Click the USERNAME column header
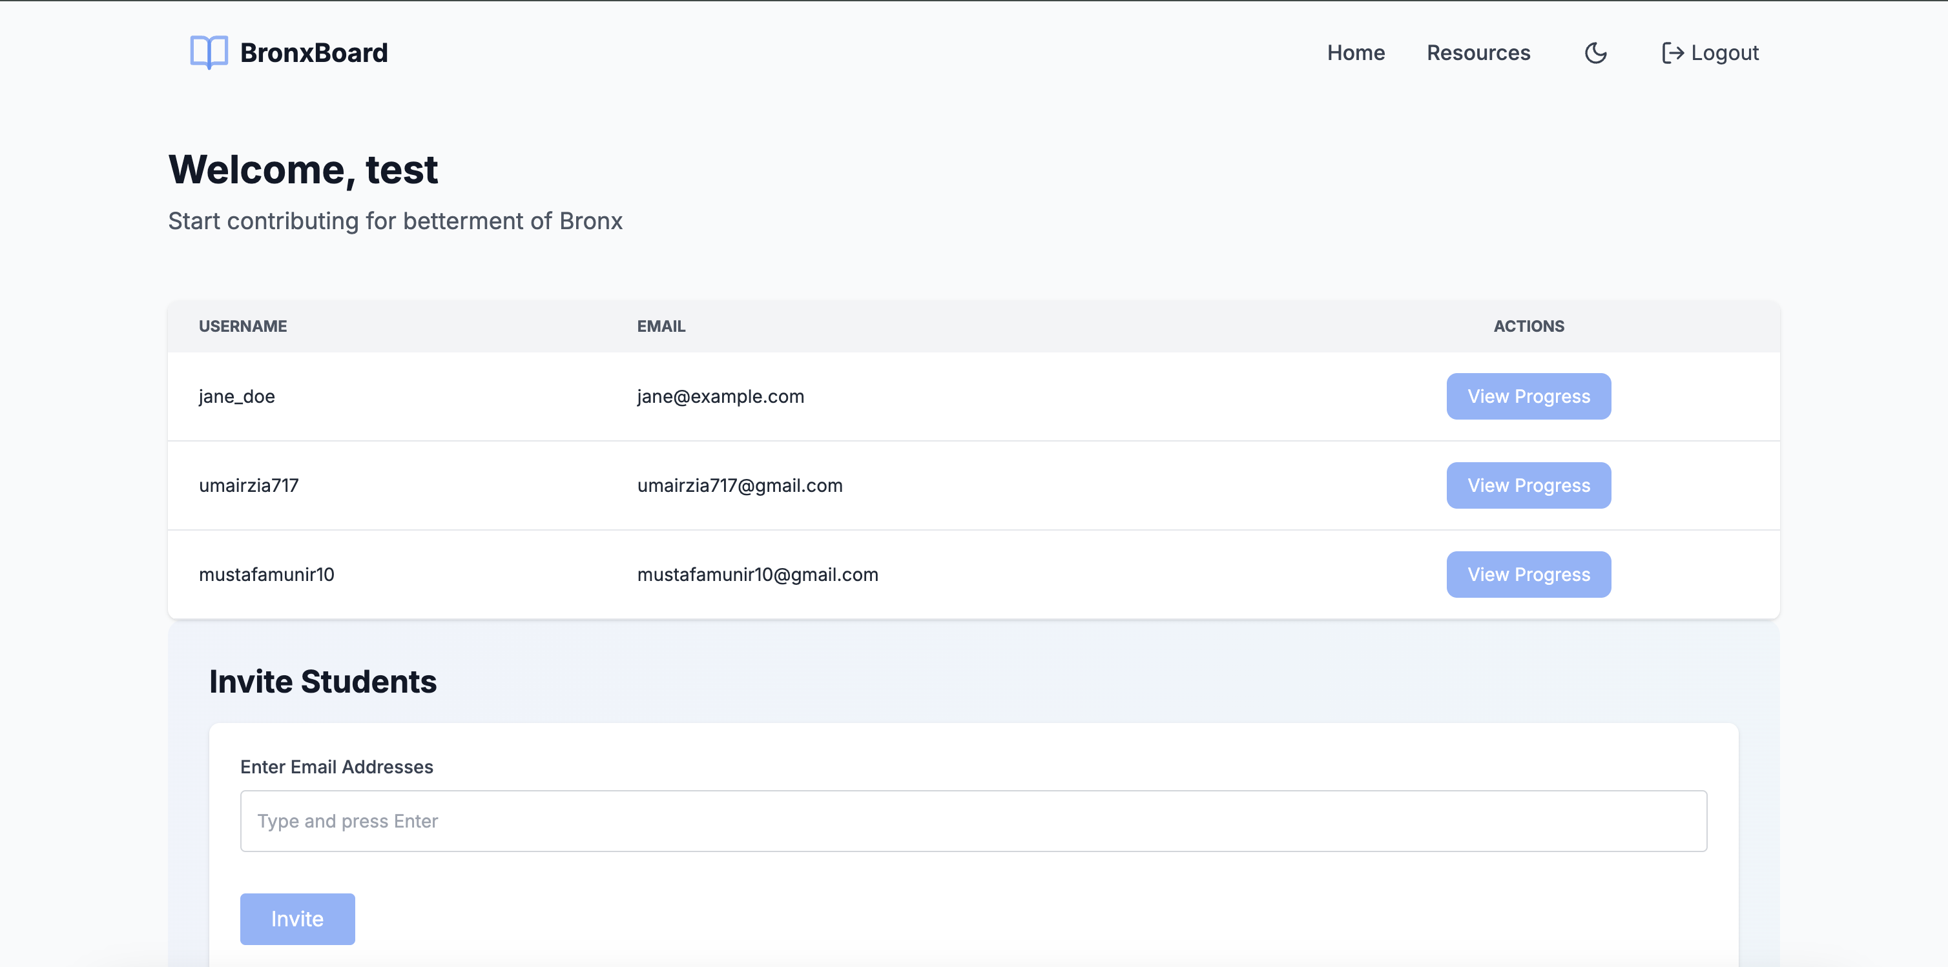This screenshot has height=967, width=1948. (243, 326)
